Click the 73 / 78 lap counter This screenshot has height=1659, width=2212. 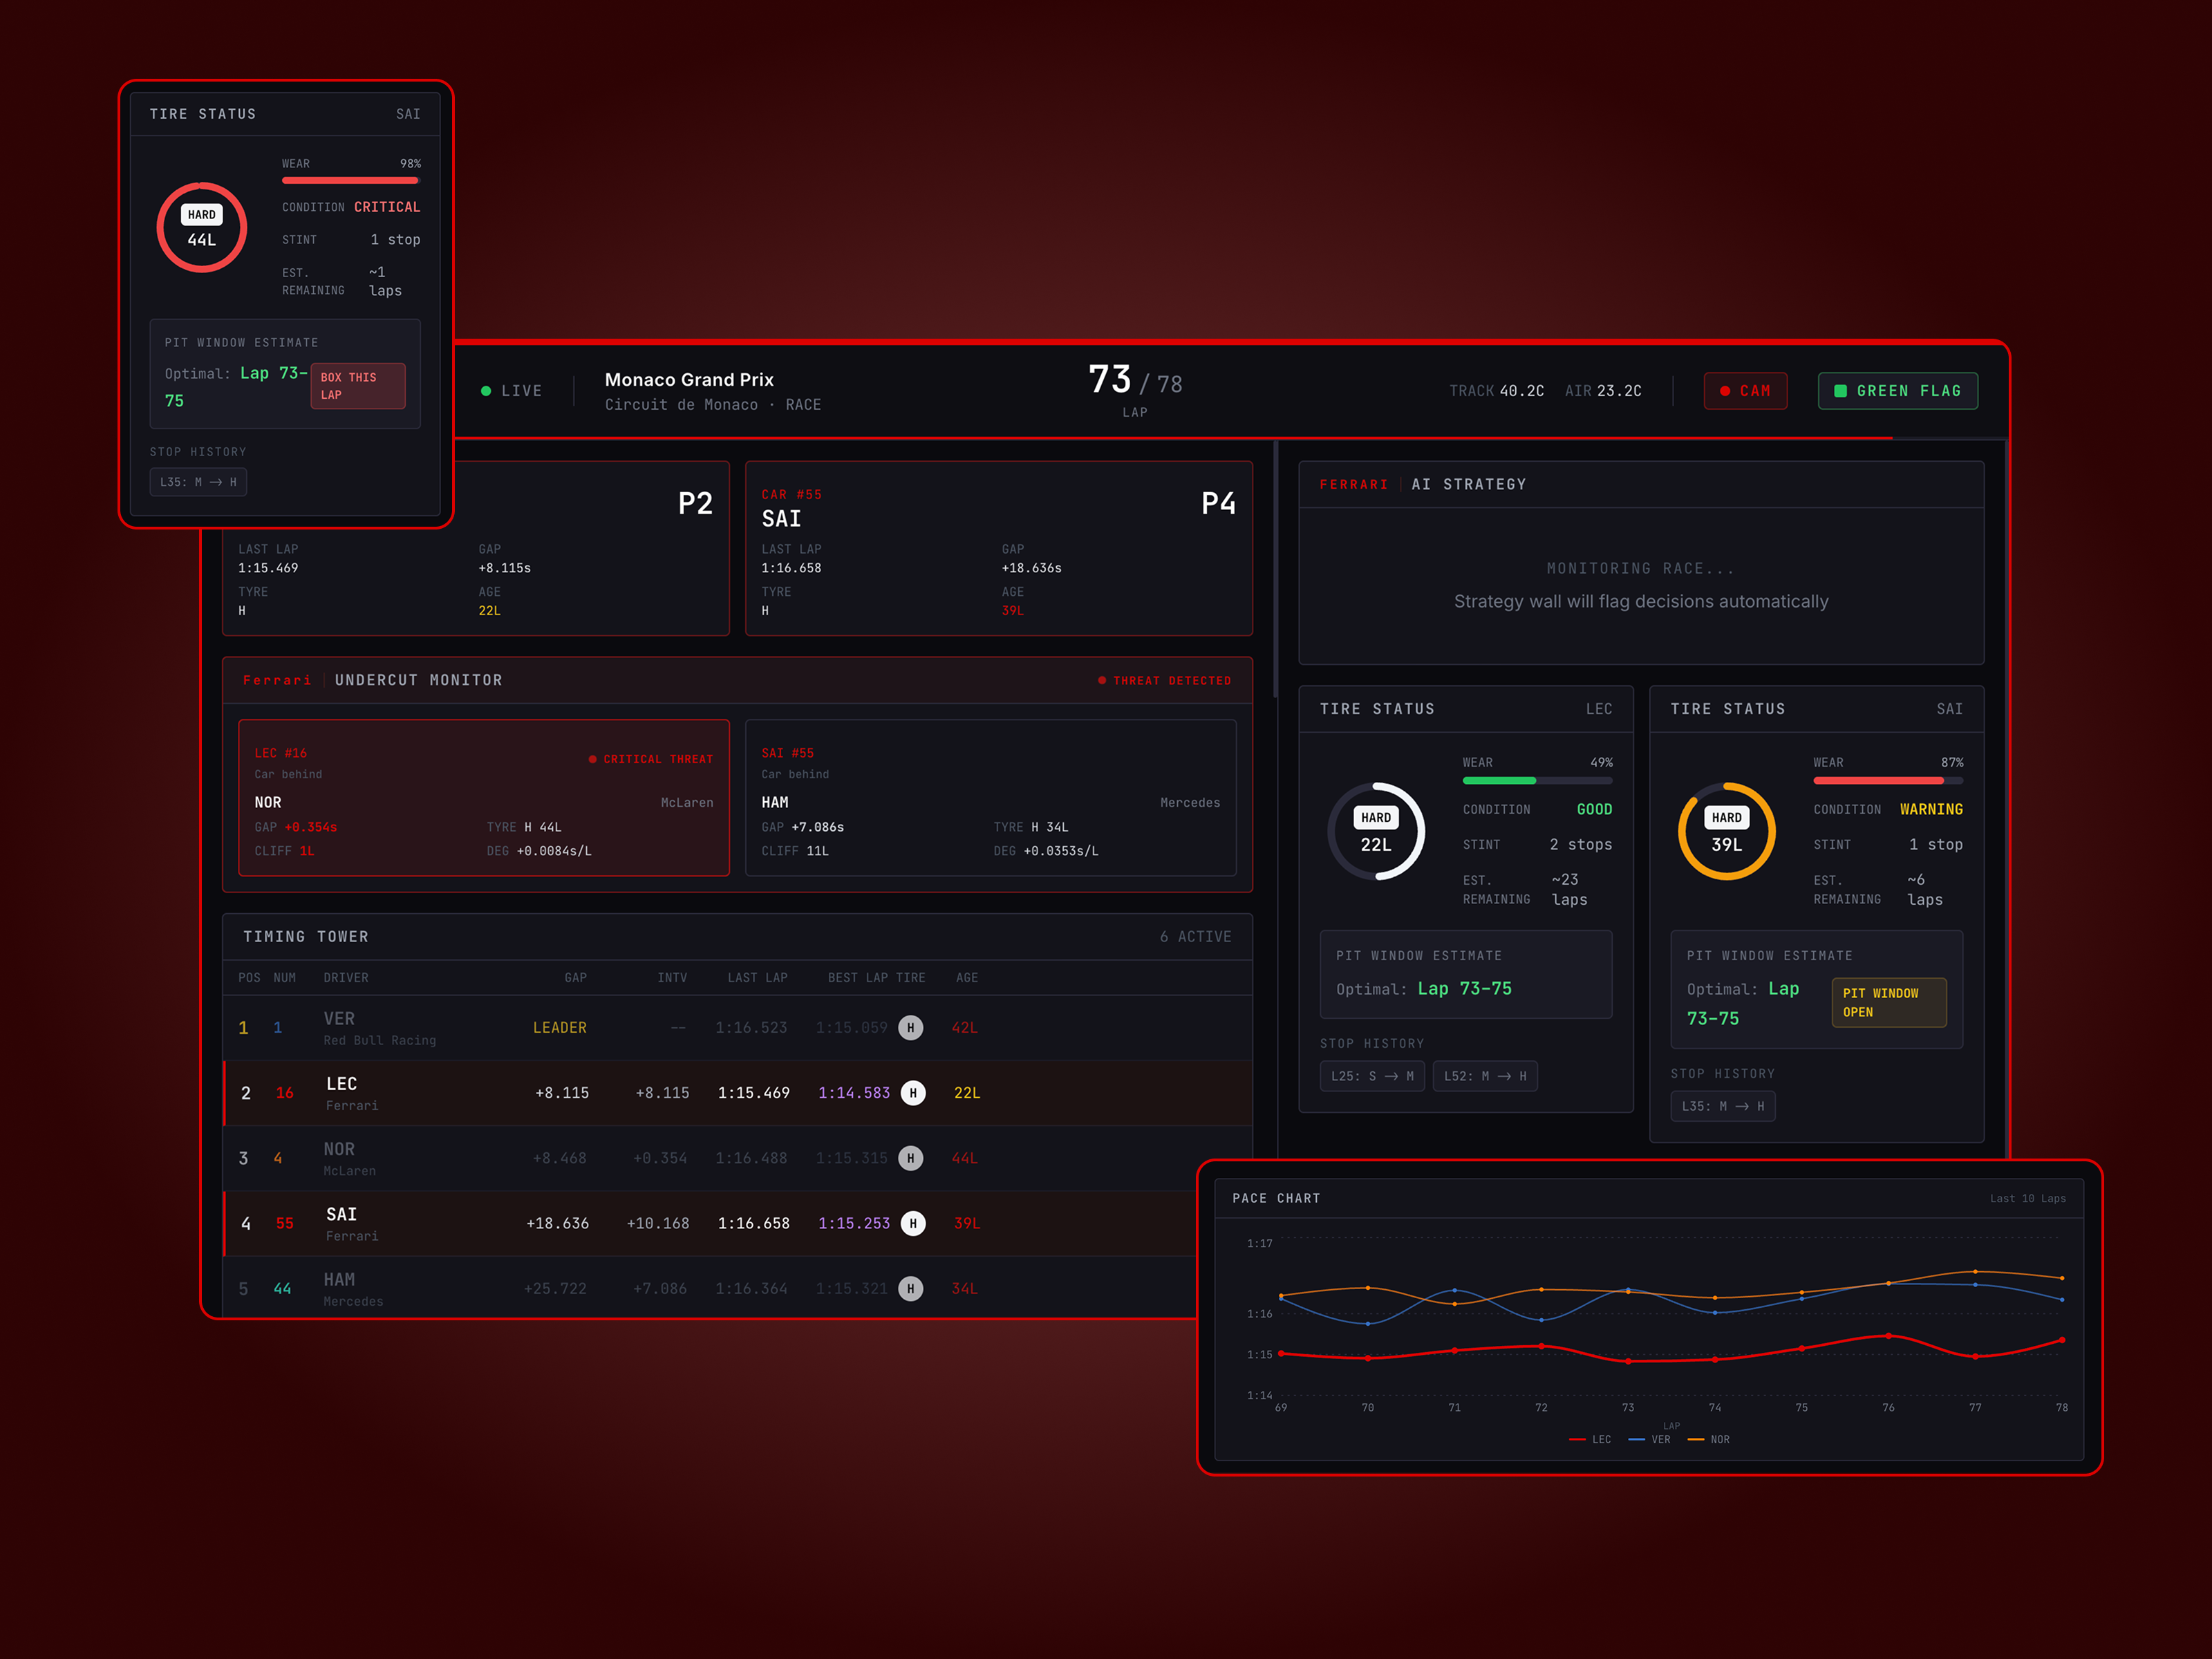tap(1135, 380)
